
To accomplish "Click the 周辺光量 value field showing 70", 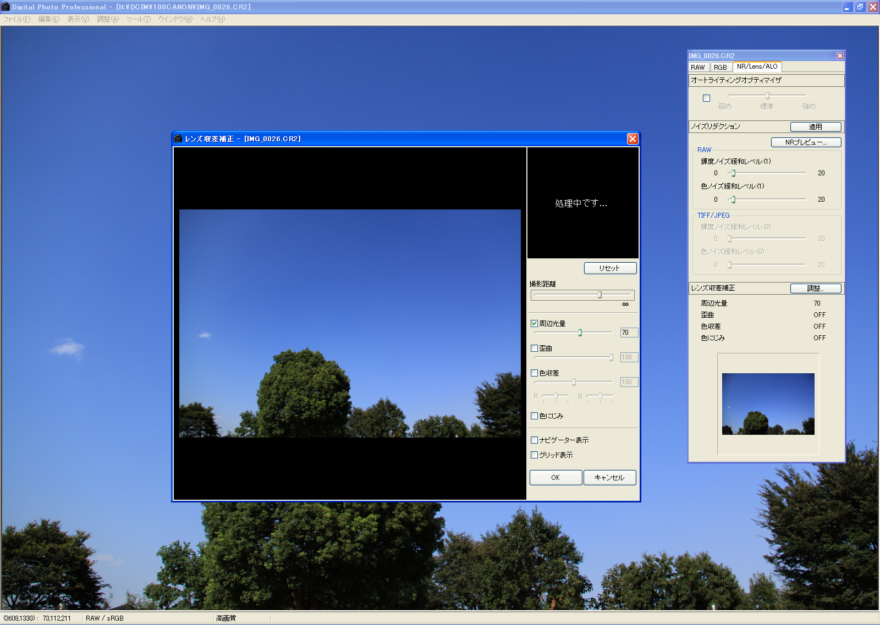I will 629,333.
